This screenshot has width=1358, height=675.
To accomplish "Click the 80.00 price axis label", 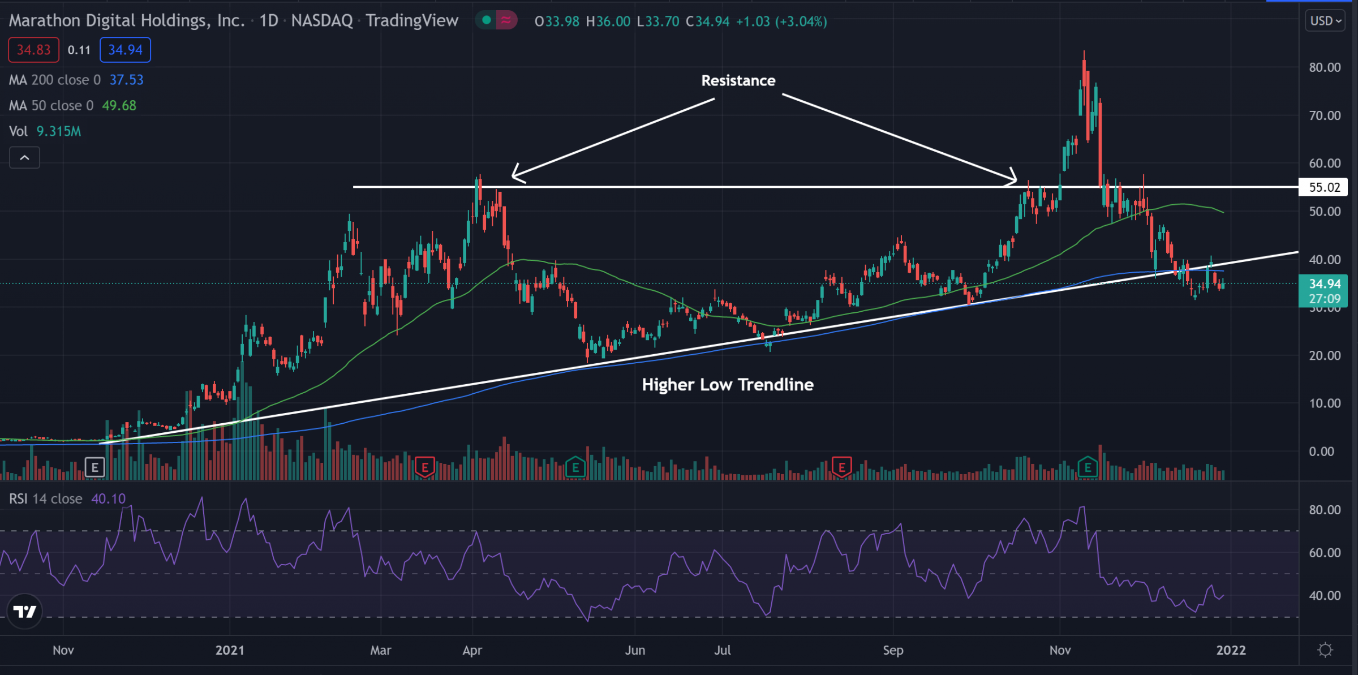I will tap(1325, 67).
